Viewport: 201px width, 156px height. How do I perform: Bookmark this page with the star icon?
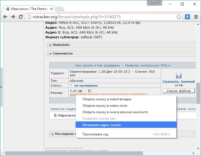[x=179, y=17]
